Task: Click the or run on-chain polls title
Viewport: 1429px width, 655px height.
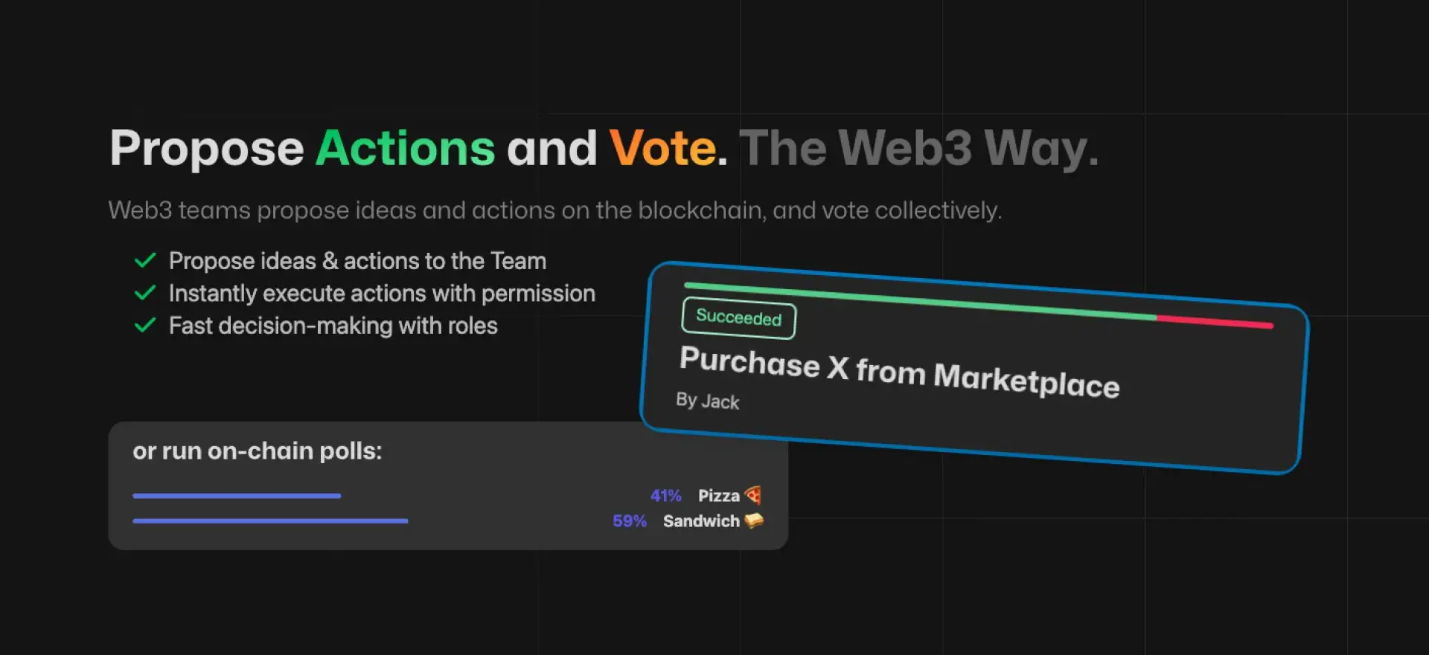Action: coord(257,451)
